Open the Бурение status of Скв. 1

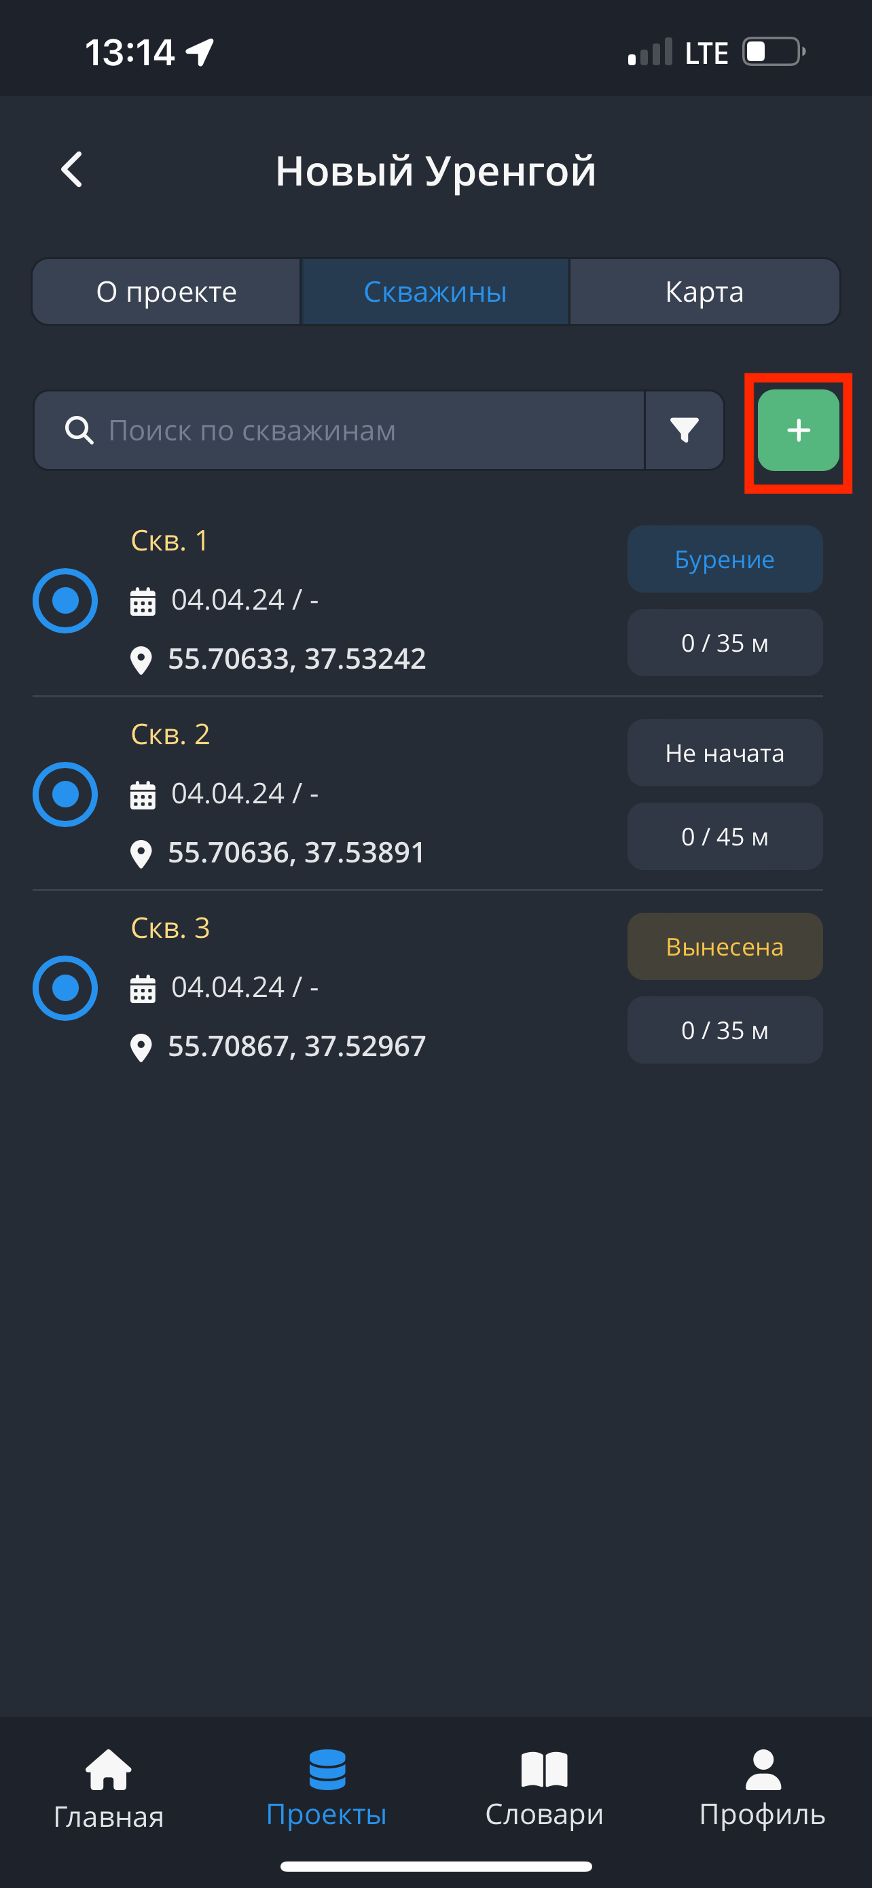click(725, 559)
